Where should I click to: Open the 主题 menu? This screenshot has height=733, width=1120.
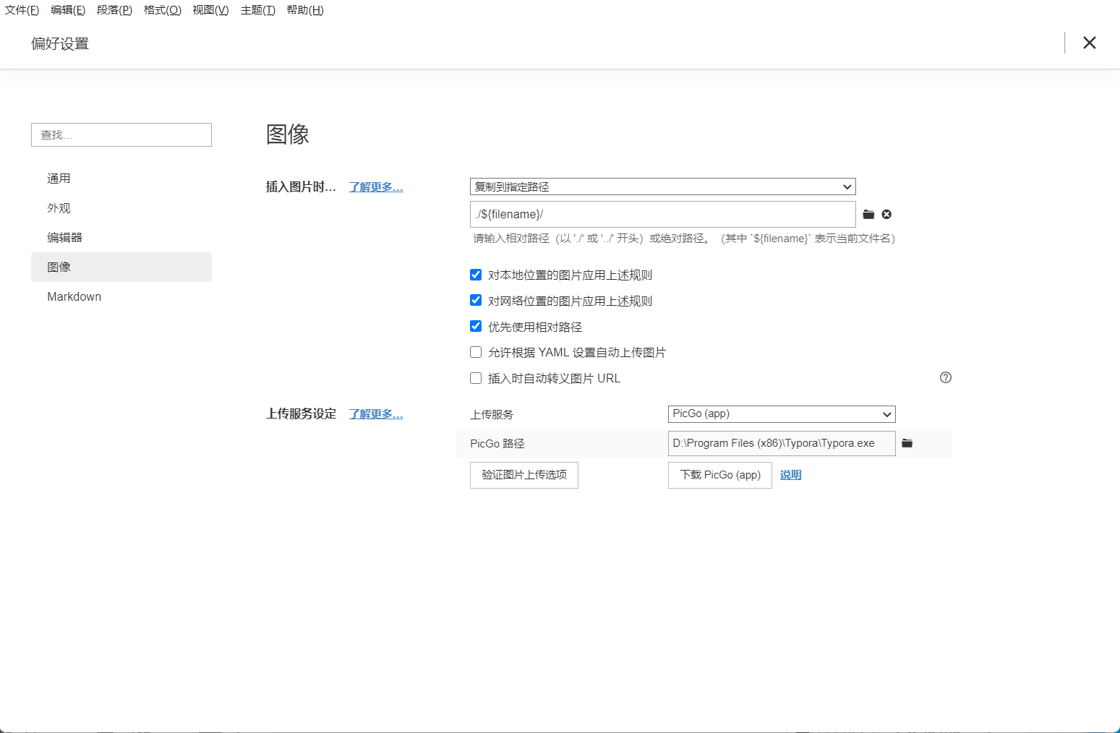pos(257,10)
